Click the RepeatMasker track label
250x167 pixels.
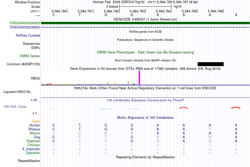click(x=29, y=161)
